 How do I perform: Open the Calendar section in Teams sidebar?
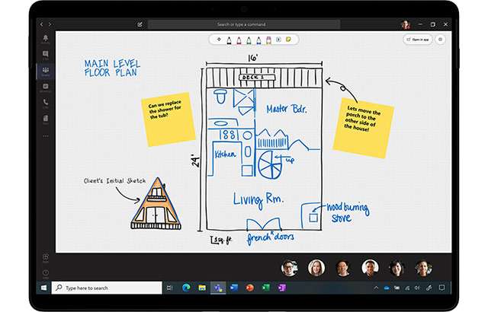click(46, 88)
